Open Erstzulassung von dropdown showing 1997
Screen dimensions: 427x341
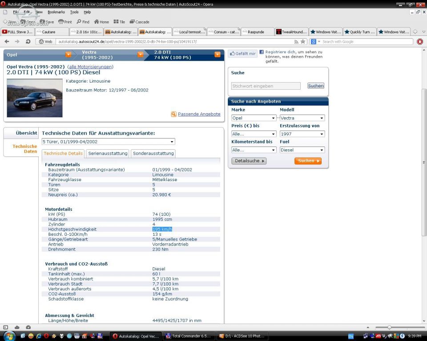[302, 134]
